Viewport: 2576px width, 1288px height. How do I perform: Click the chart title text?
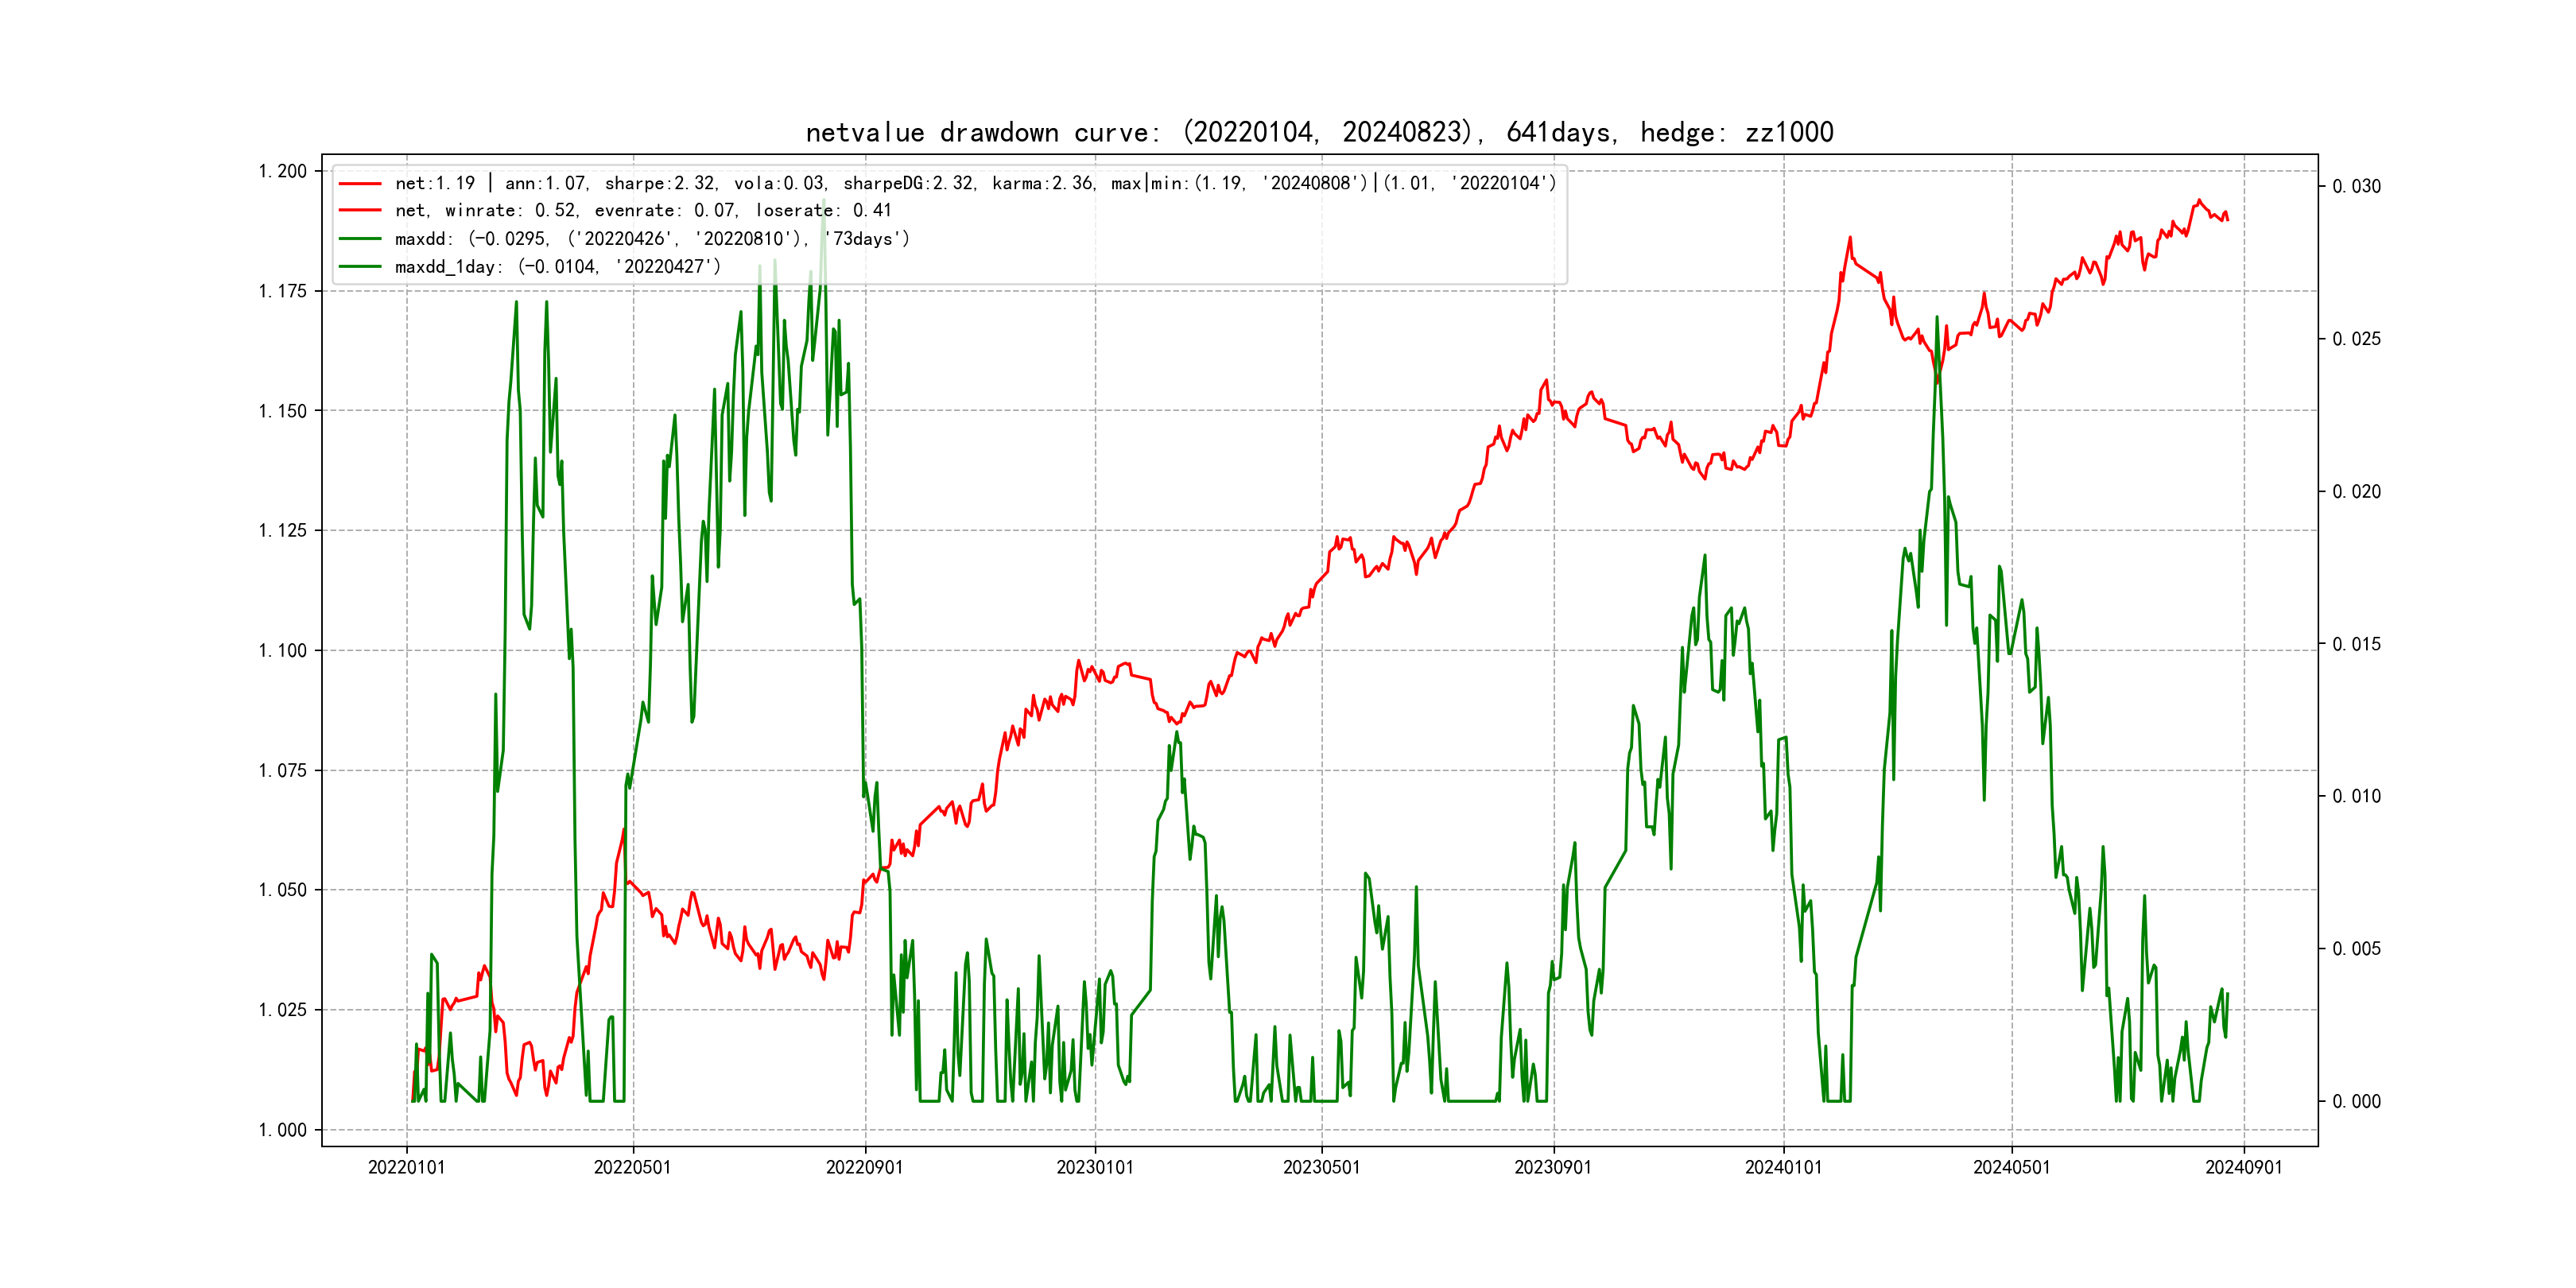pos(1319,132)
